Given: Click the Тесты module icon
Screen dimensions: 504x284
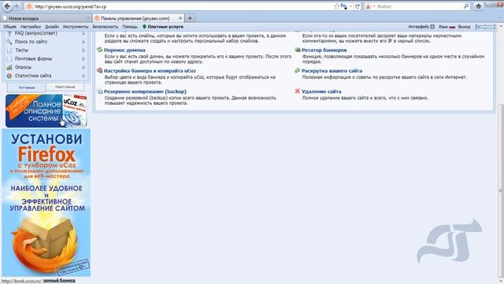Looking at the screenshot, I should pyautogui.click(x=9, y=50).
